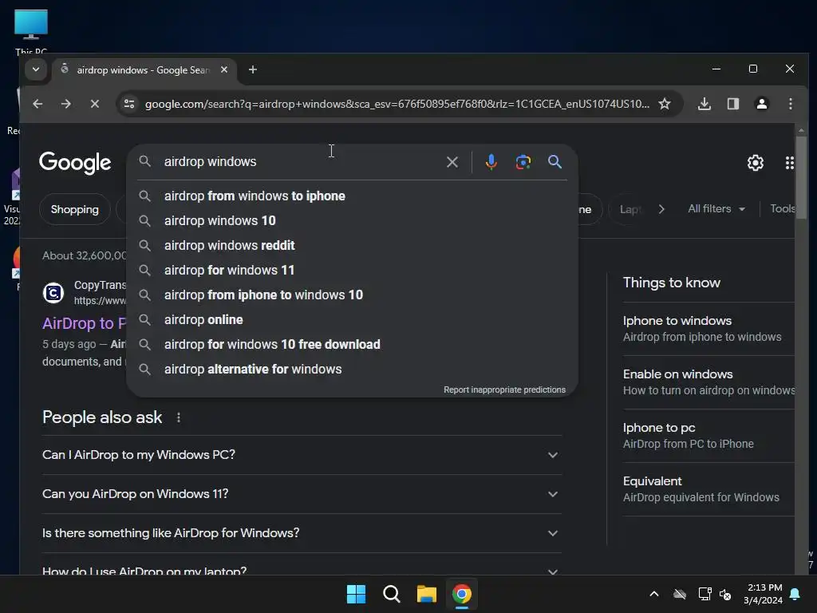
Task: Click Report inappropriate predictions link
Action: (504, 390)
